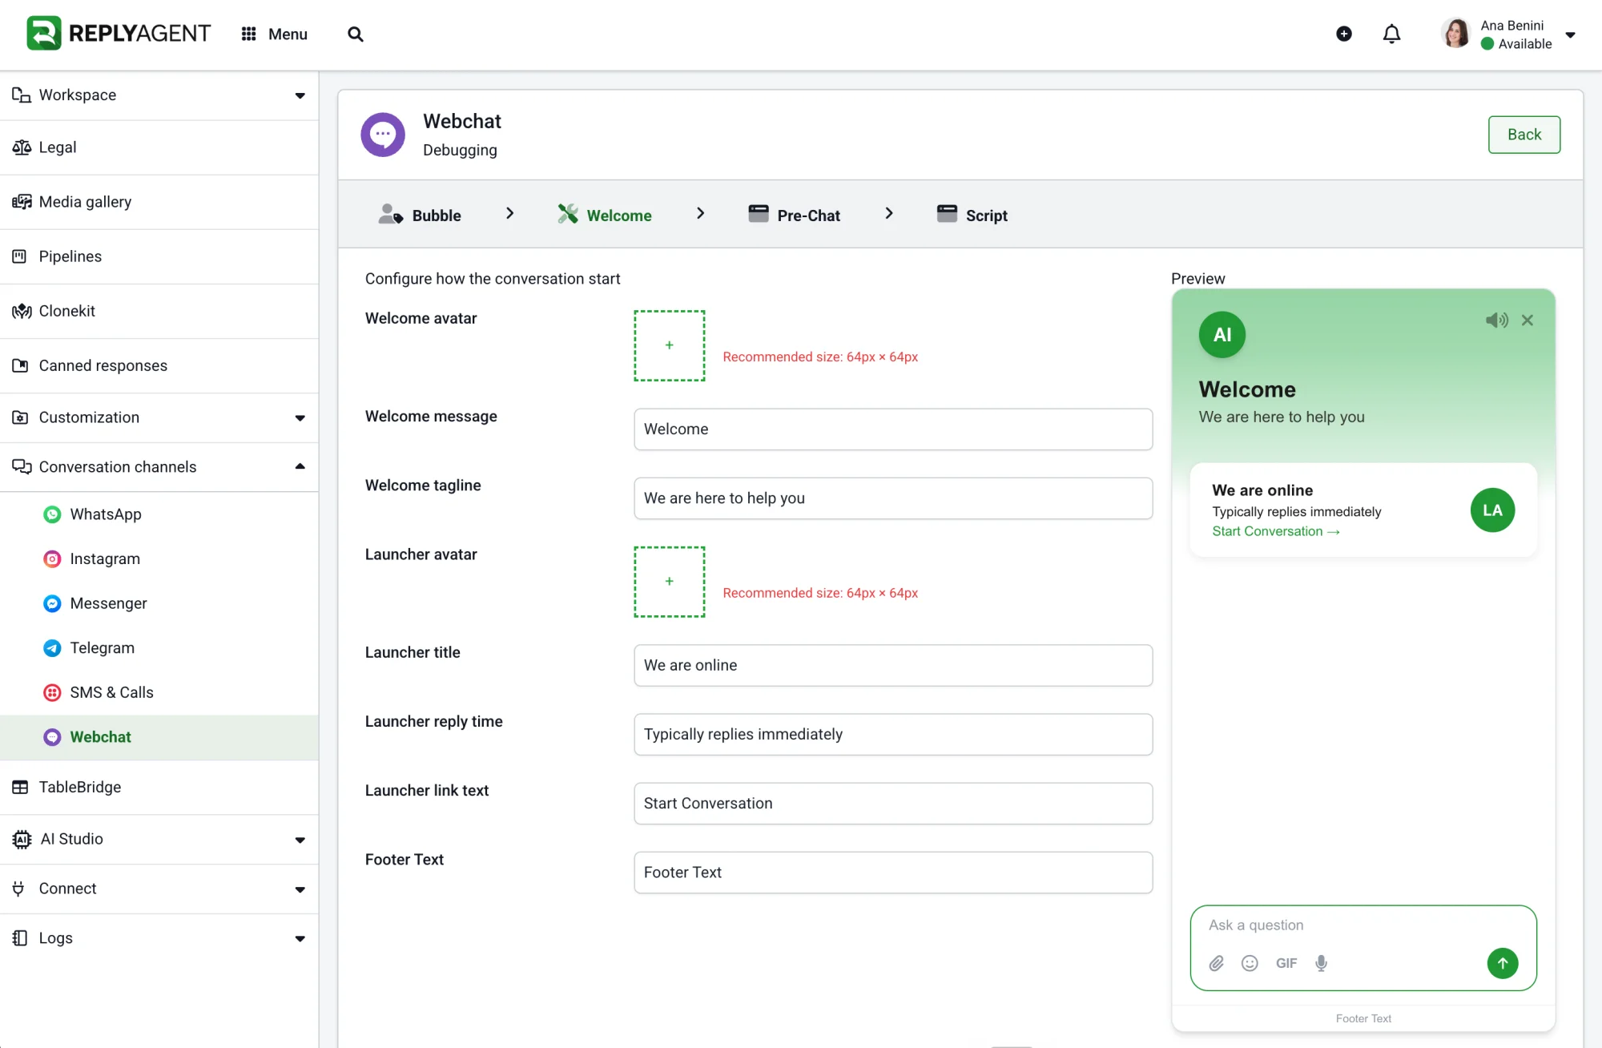
Task: Expand the AI Studio section
Action: click(159, 839)
